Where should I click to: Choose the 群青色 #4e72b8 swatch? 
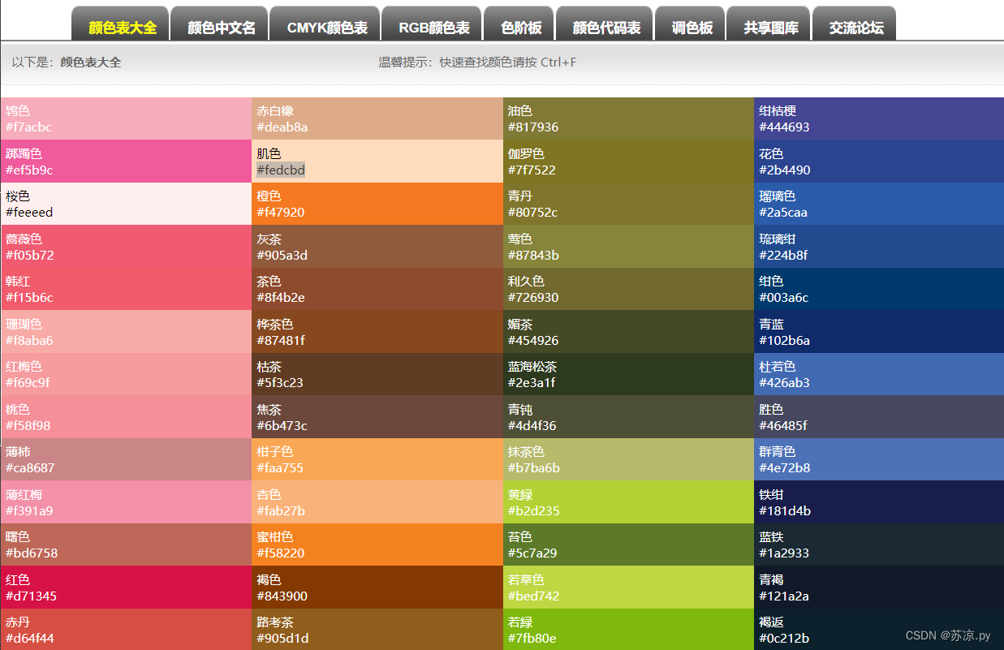[879, 459]
